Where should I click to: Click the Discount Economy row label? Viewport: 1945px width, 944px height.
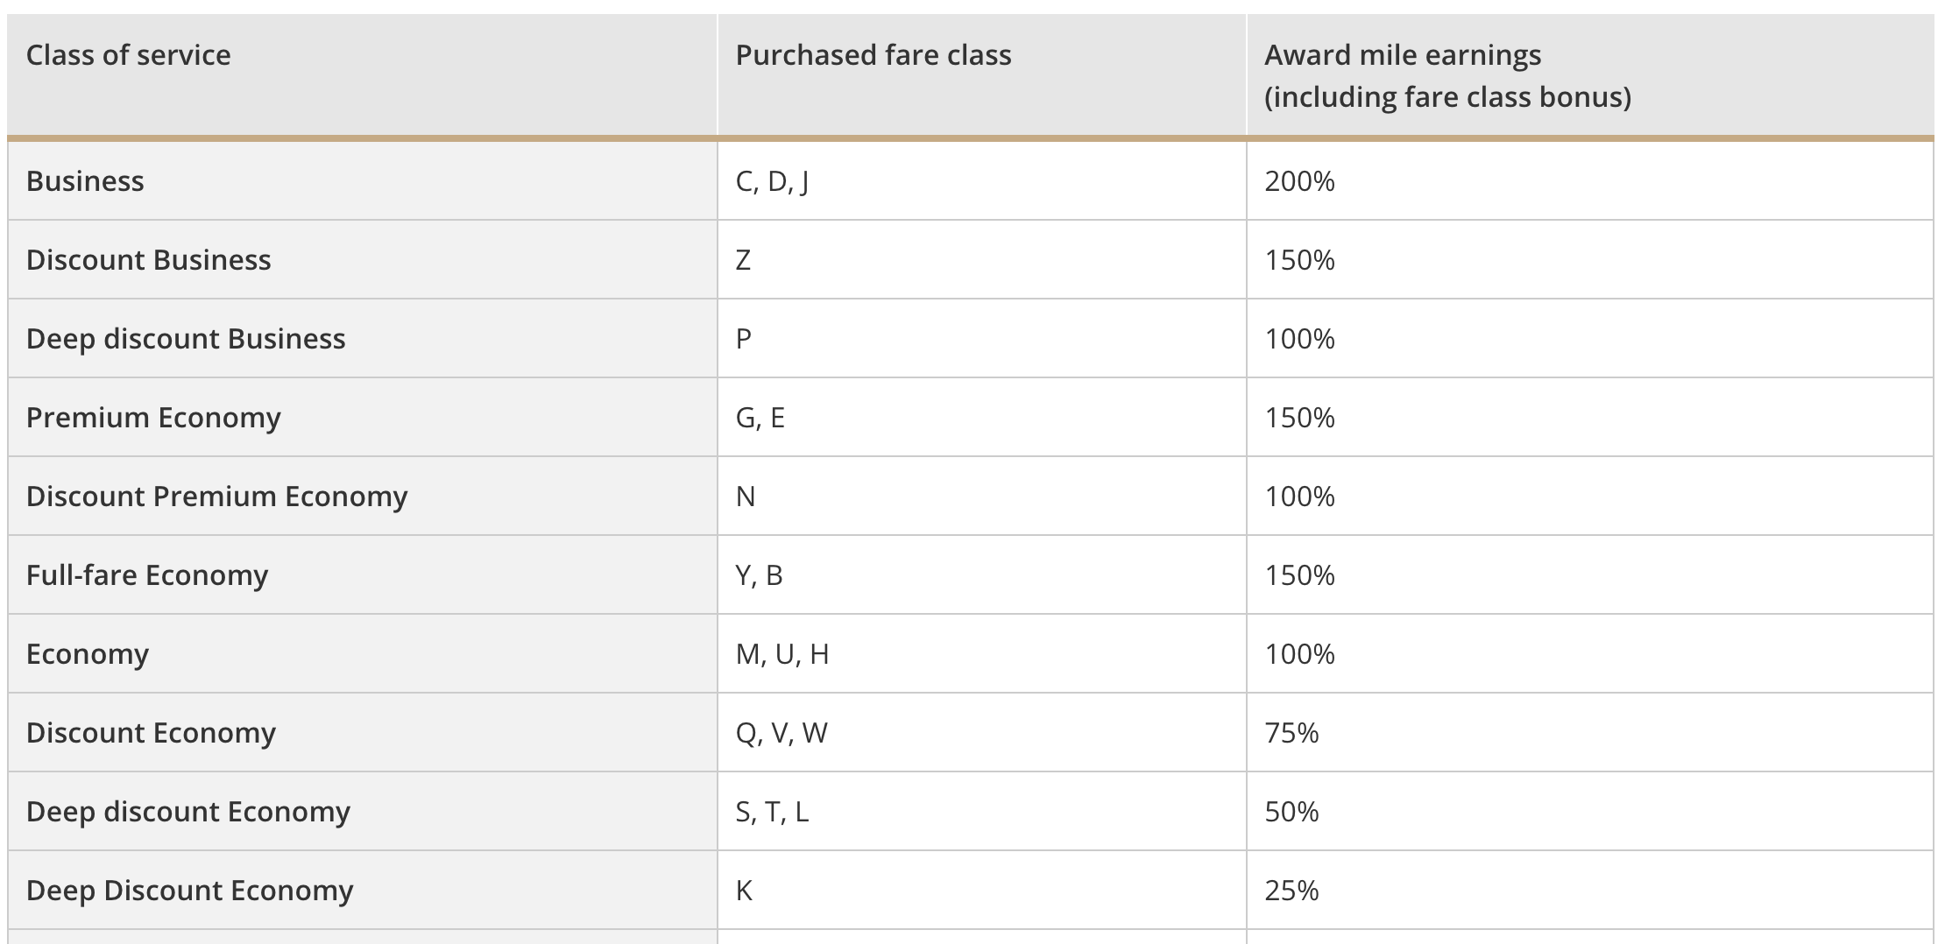(x=151, y=733)
